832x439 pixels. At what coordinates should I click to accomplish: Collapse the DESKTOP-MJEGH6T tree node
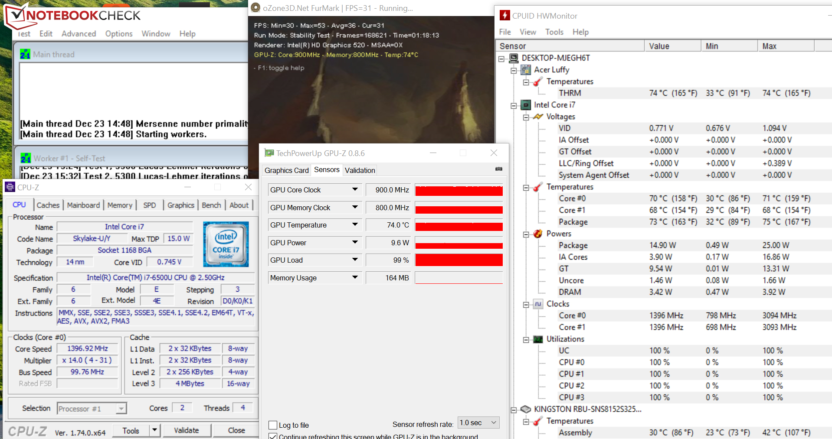coord(501,59)
